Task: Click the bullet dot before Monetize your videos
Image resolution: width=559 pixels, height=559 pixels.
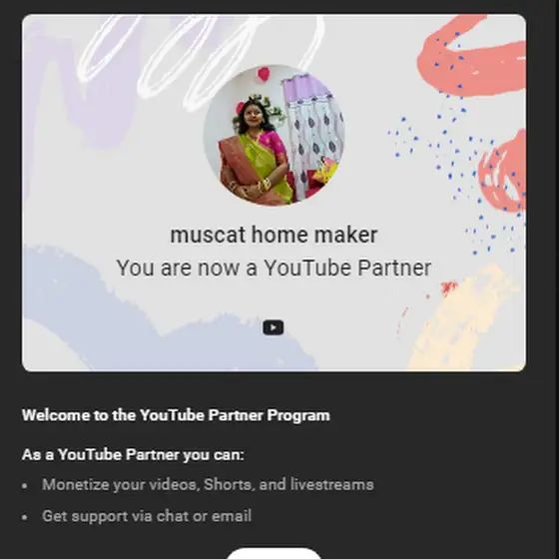Action: tap(24, 486)
